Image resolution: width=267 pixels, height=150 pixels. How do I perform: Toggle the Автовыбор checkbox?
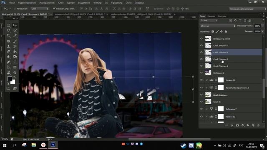pos(15,9)
